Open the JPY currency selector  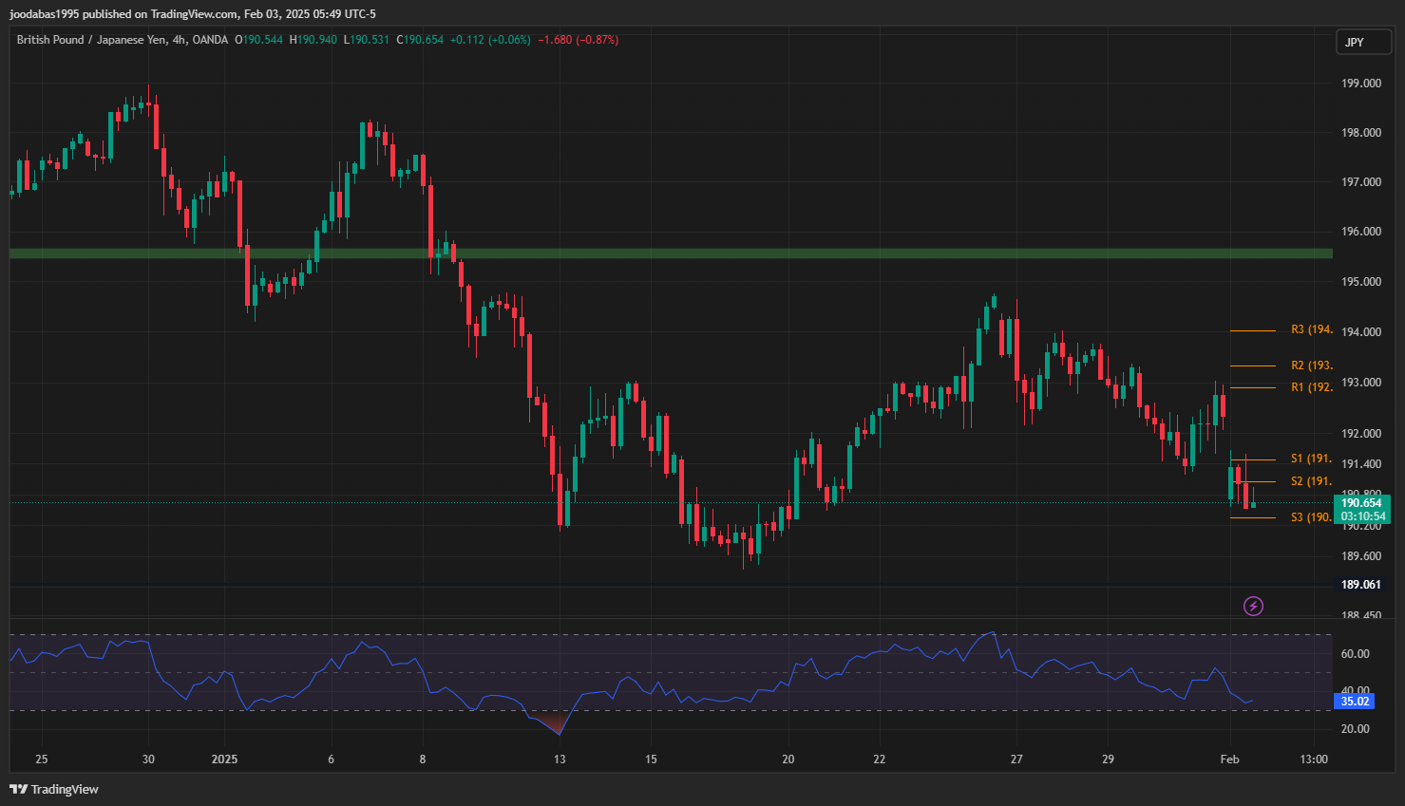[1364, 42]
